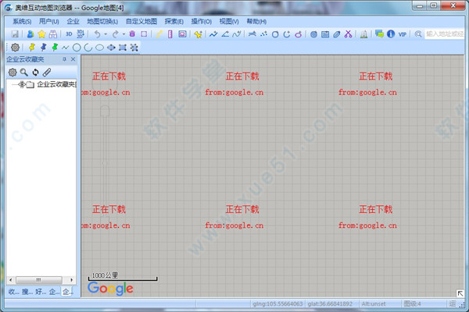Open the chat message bubbles icon
The image size is (469, 312).
point(379,34)
